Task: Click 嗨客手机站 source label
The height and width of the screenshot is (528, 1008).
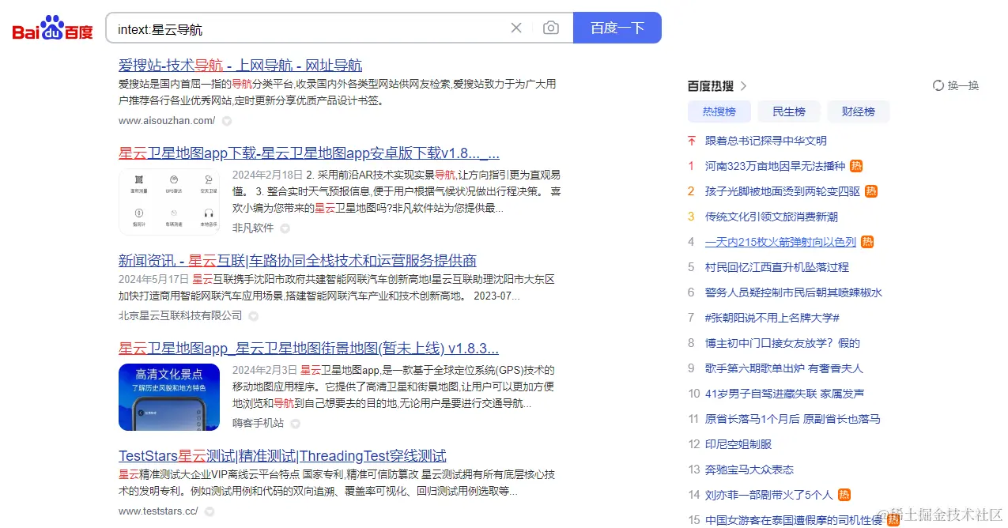Action: (259, 424)
